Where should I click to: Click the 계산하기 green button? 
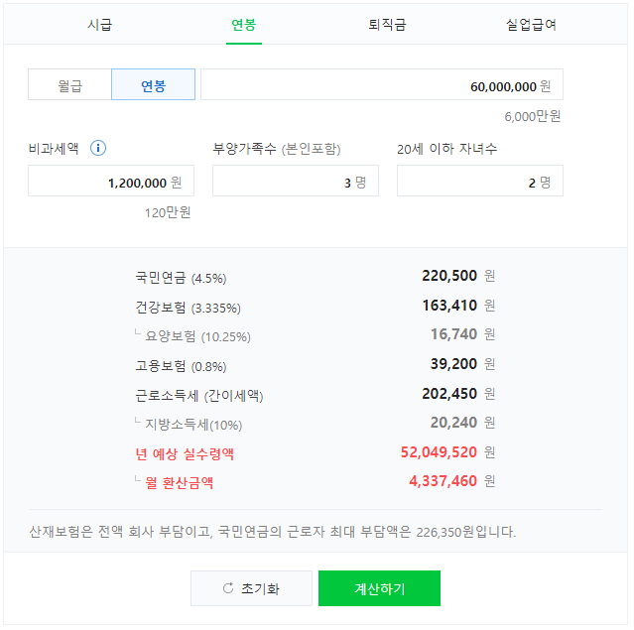pos(379,588)
